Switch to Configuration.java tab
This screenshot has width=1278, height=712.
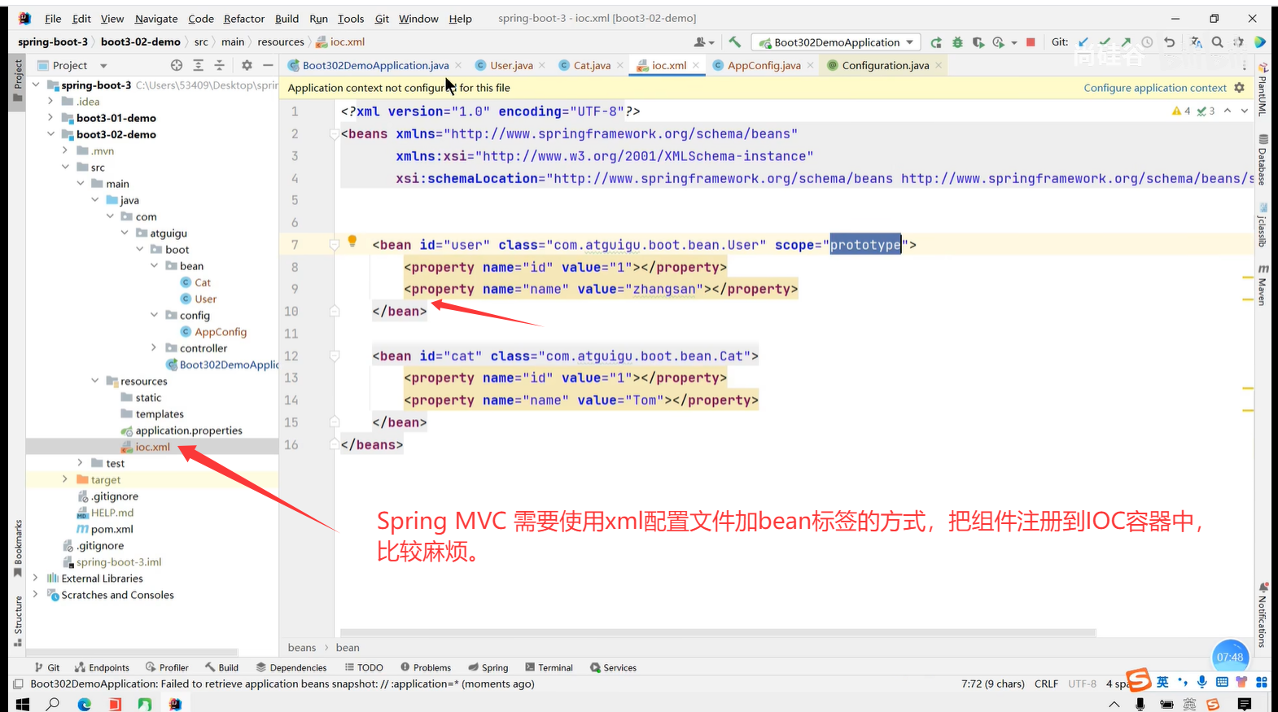(885, 65)
